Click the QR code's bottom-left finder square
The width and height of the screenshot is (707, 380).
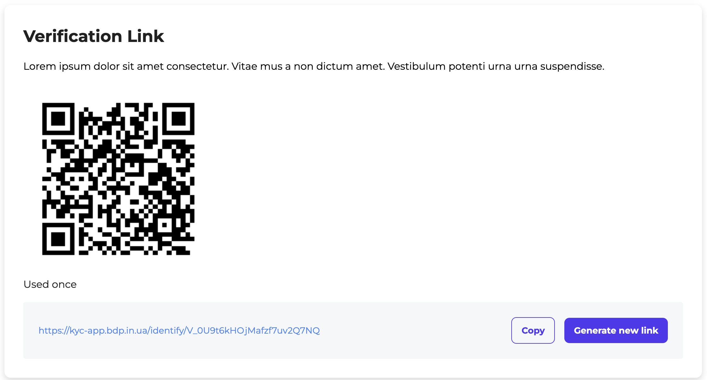pyautogui.click(x=58, y=239)
